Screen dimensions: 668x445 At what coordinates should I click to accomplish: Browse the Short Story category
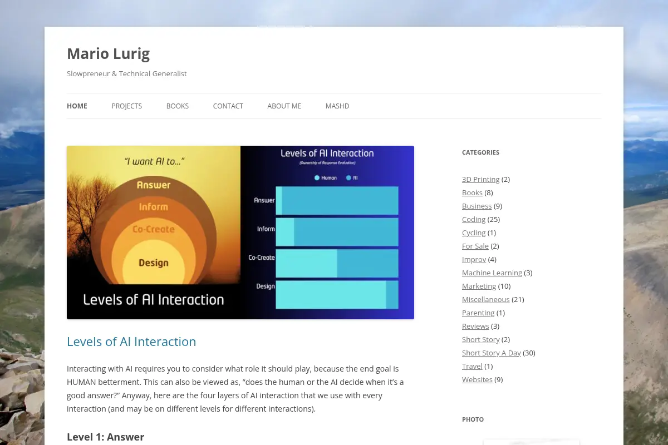pos(481,339)
